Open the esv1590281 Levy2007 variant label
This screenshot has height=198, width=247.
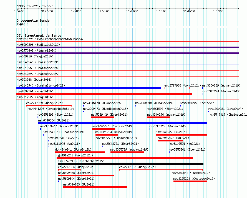pyautogui.click(x=225, y=109)
